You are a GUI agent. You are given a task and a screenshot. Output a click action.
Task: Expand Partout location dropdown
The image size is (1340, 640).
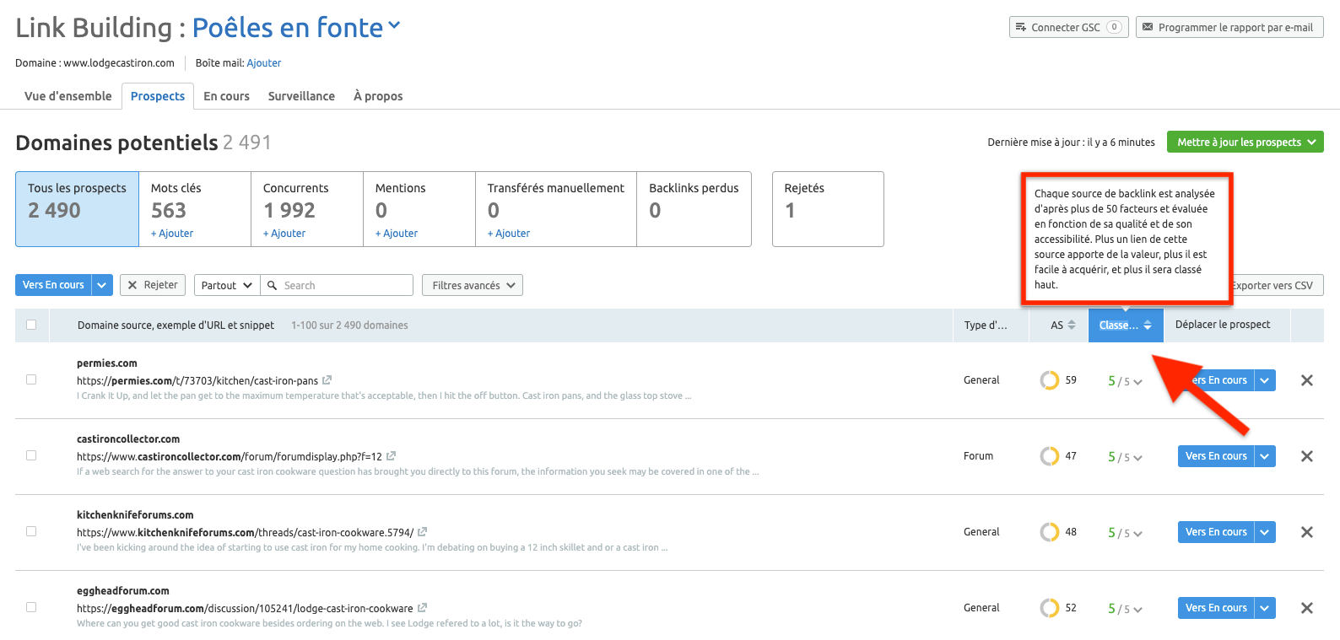pyautogui.click(x=227, y=285)
